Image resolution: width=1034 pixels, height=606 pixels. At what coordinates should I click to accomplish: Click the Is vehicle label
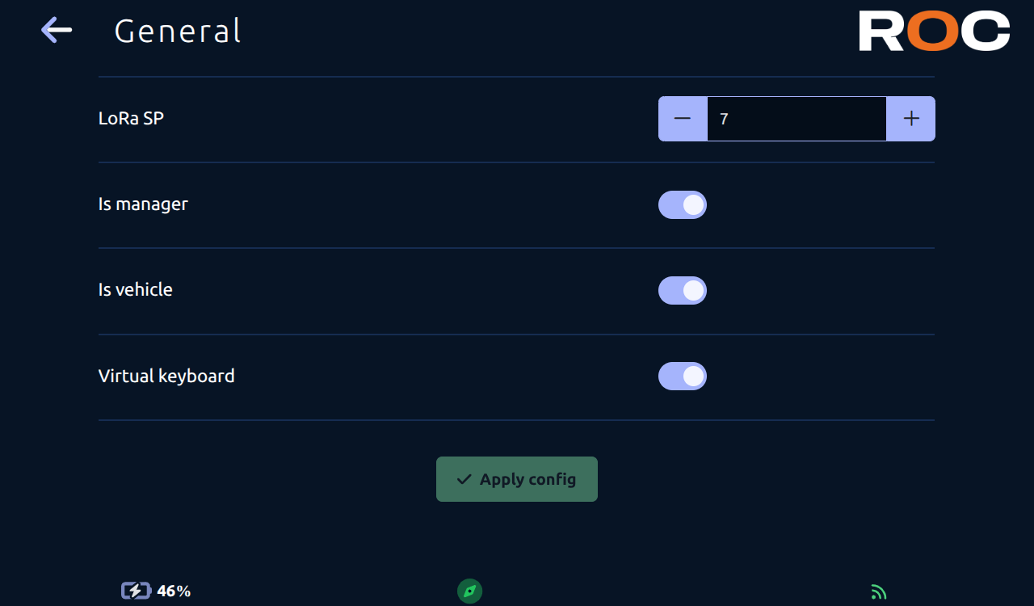(136, 289)
